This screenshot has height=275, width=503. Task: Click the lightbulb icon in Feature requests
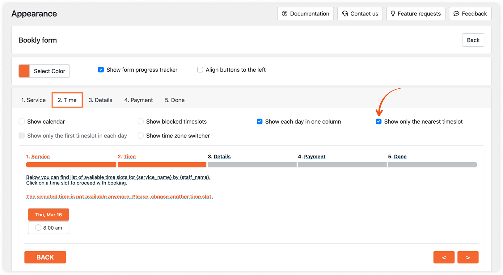tap(393, 14)
